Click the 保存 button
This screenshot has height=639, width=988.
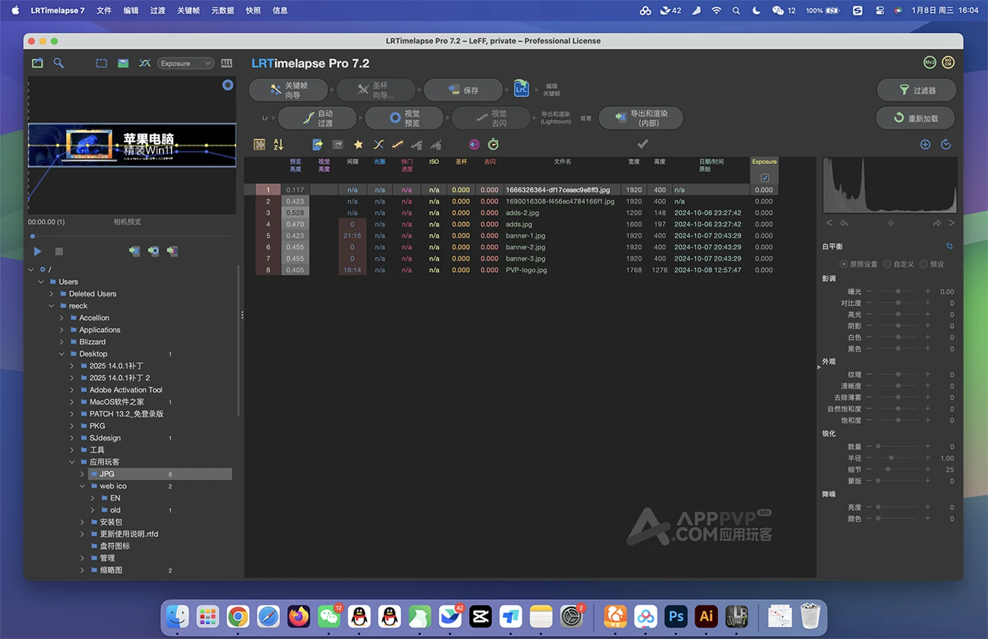tap(463, 90)
